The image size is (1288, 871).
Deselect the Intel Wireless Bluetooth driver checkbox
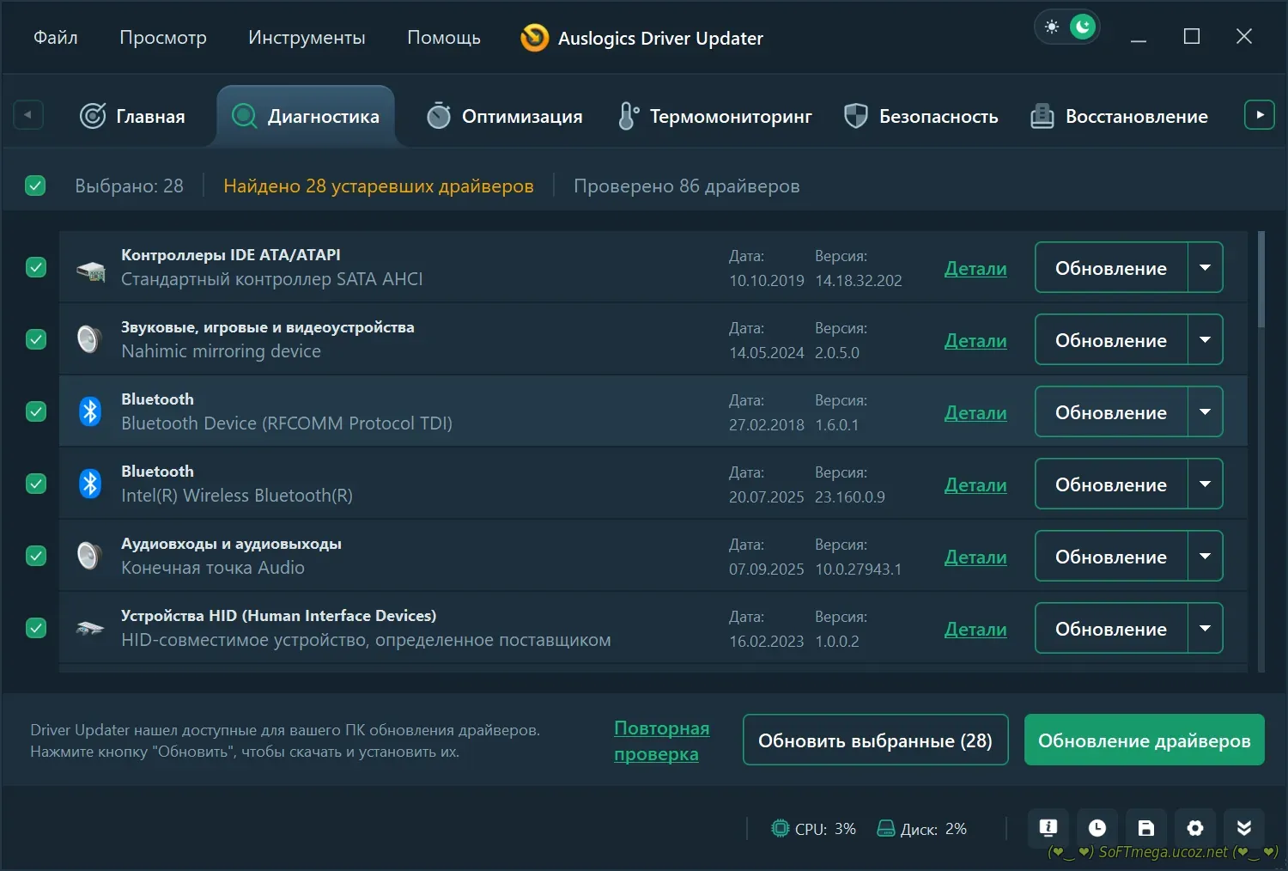tap(36, 484)
